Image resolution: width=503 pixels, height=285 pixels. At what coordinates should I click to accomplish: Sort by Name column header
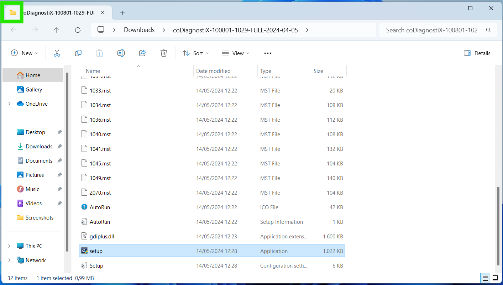(x=93, y=71)
